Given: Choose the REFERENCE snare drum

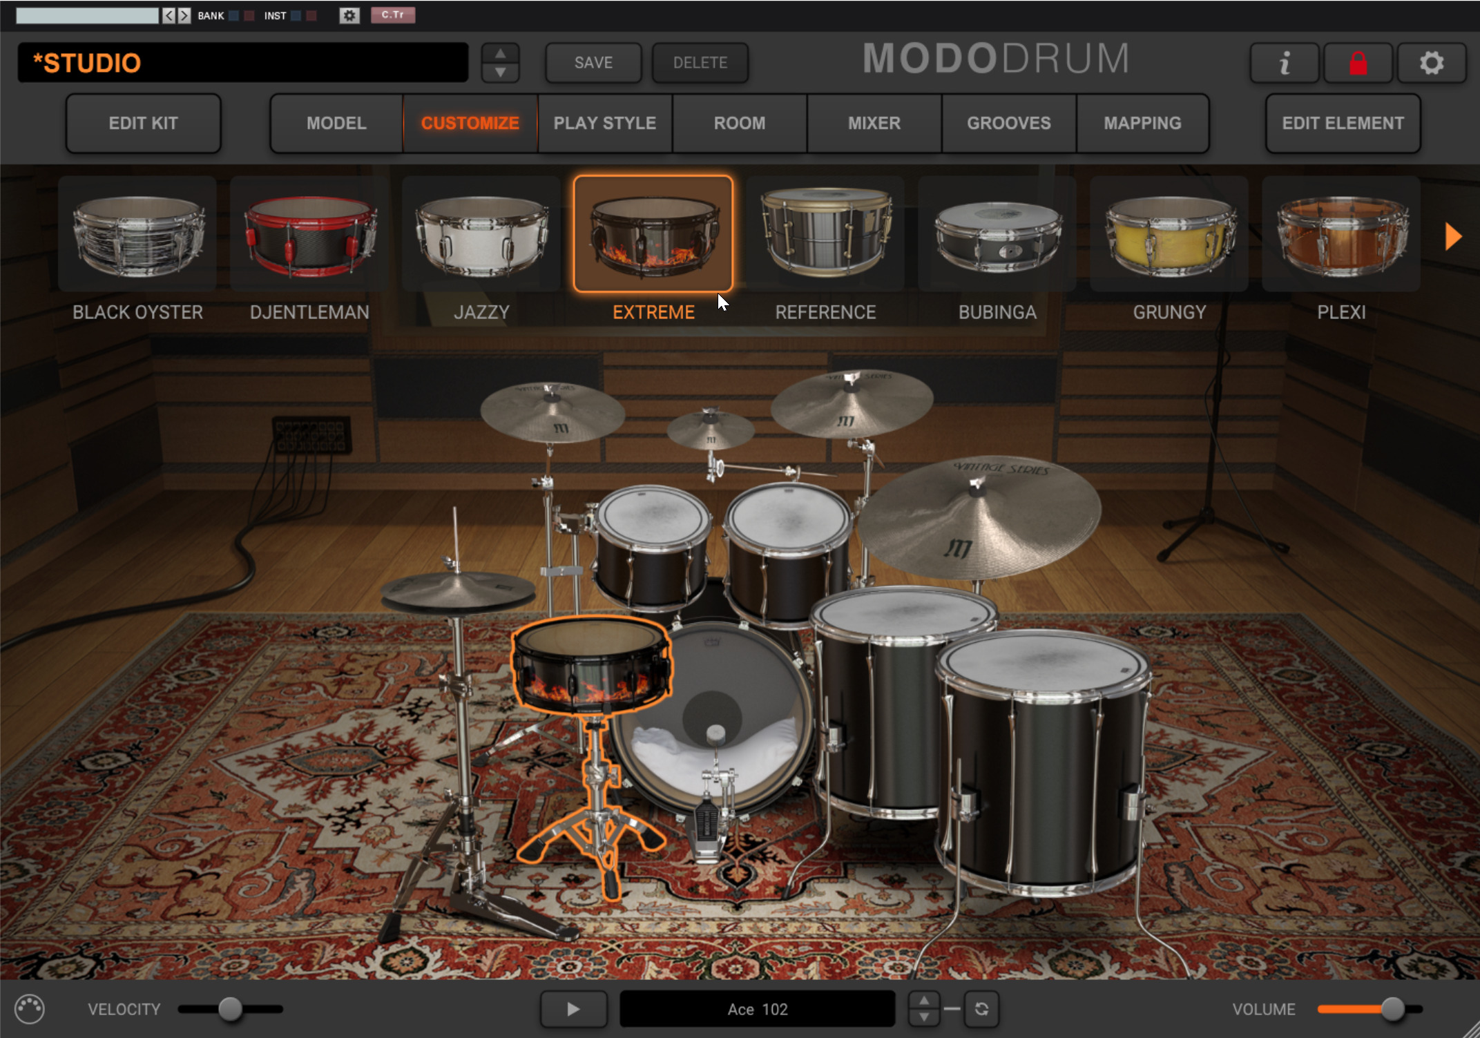Looking at the screenshot, I should point(825,234).
